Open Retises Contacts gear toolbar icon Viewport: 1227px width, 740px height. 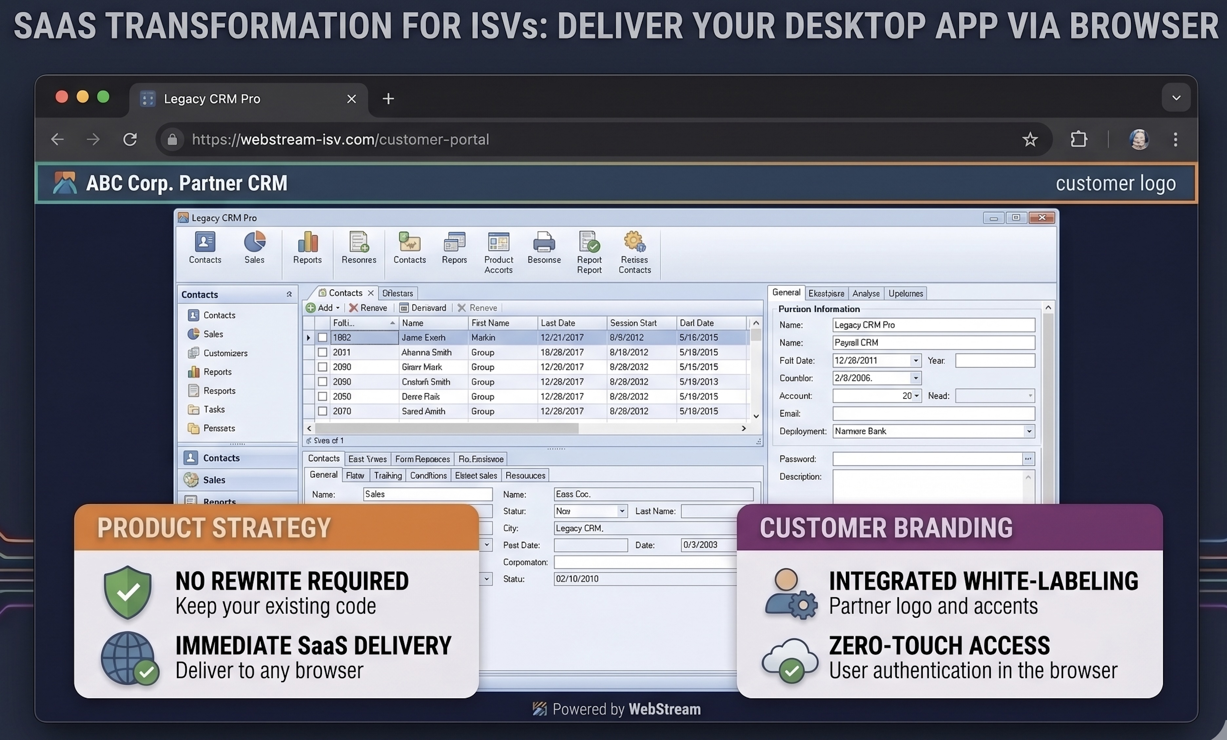[634, 253]
